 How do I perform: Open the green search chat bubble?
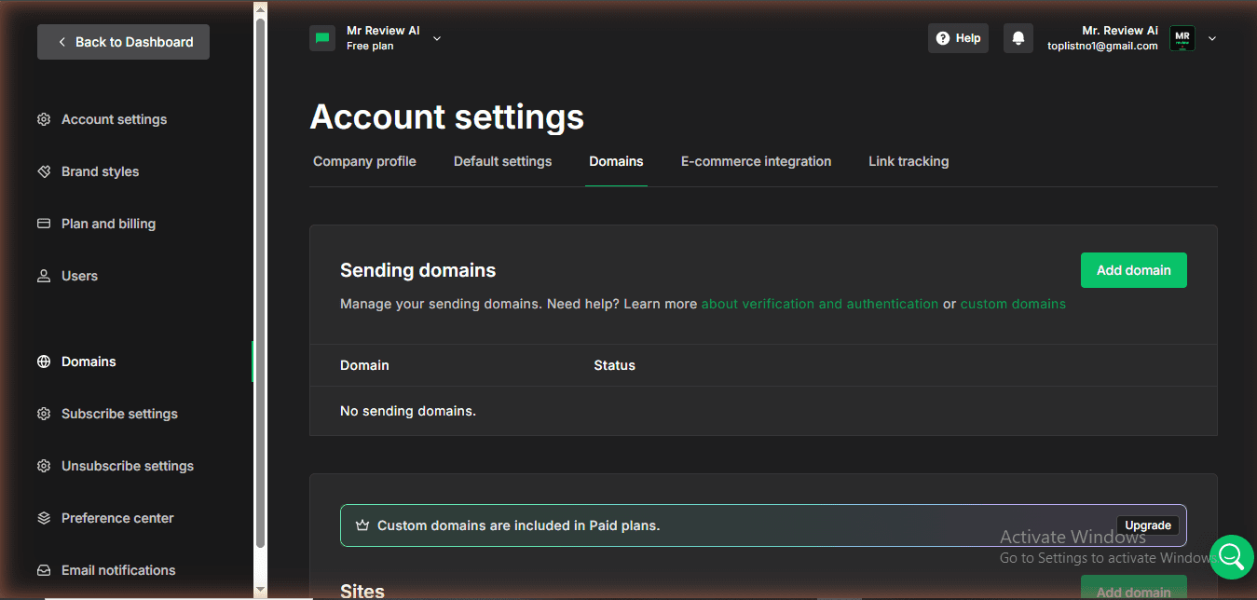pos(1232,557)
